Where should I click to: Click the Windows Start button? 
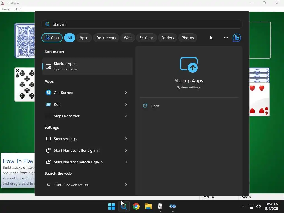[111, 206]
